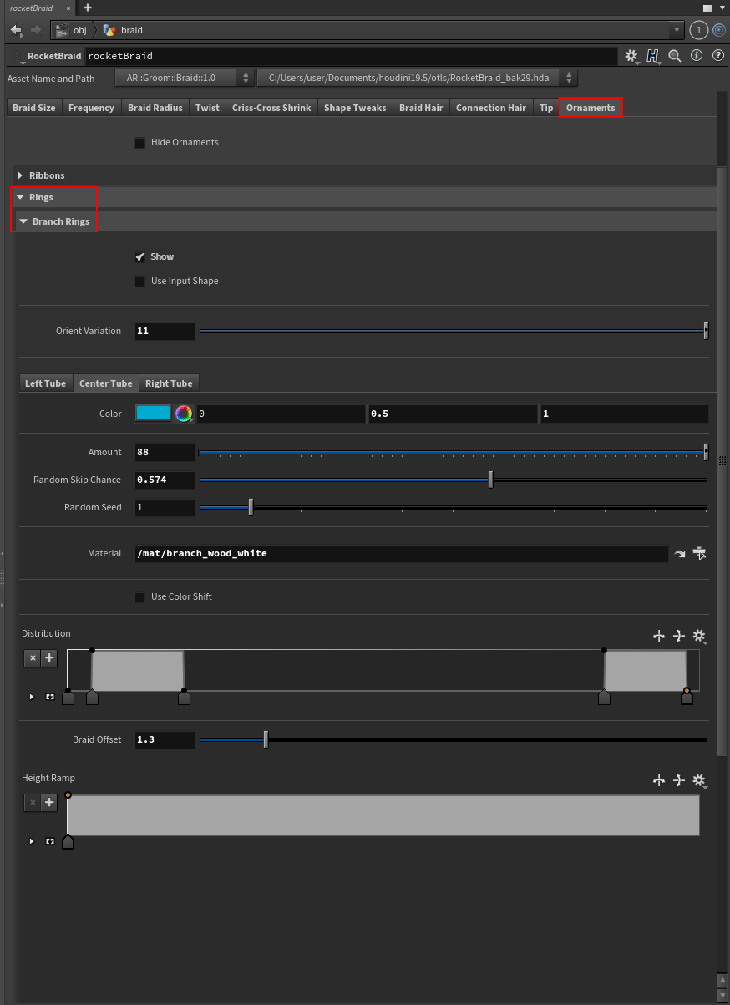This screenshot has width=730, height=1005.
Task: Close the rocketBraid pane tab
Action: click(x=68, y=8)
